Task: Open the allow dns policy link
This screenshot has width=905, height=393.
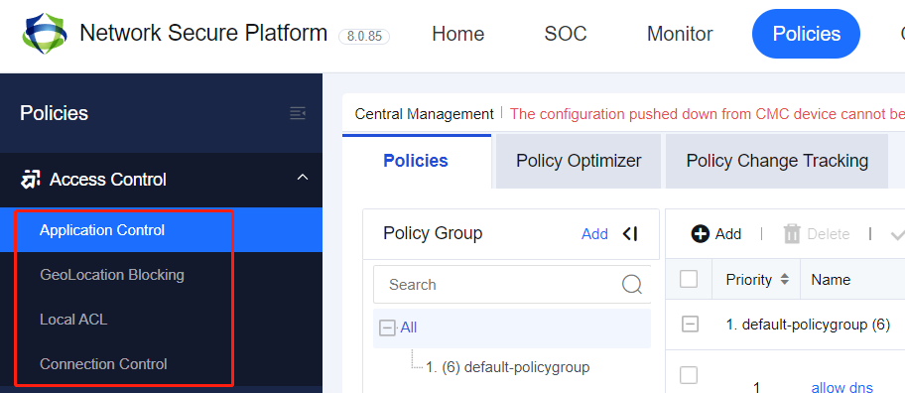Action: [x=842, y=387]
